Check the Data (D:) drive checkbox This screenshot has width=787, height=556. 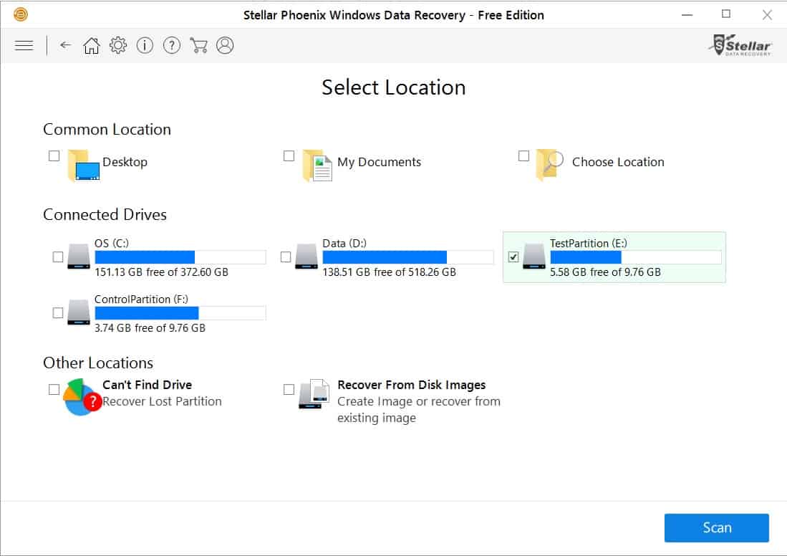pyautogui.click(x=286, y=257)
